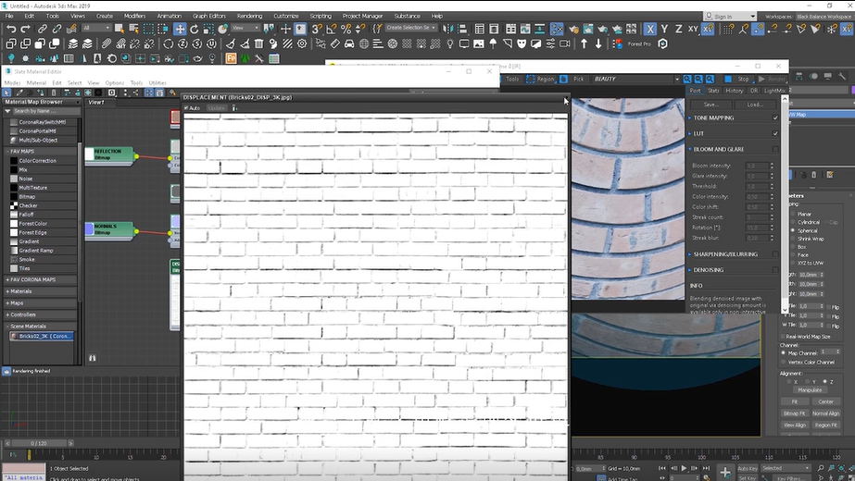855x481 pixels.
Task: Click the Percent Snap toggle icon
Action: pyautogui.click(x=346, y=29)
